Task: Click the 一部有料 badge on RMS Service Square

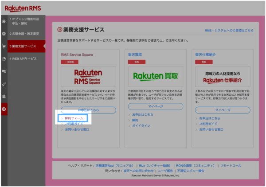Action: [x=70, y=62]
